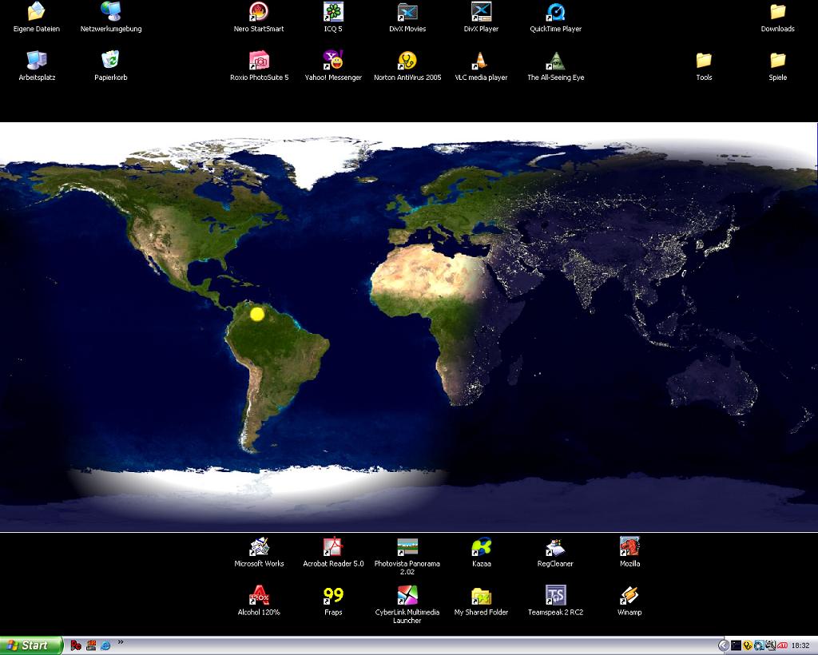Click the Norton AntiVirus 2005 desktop icon
Screen dimensions: 818x655
[407, 61]
